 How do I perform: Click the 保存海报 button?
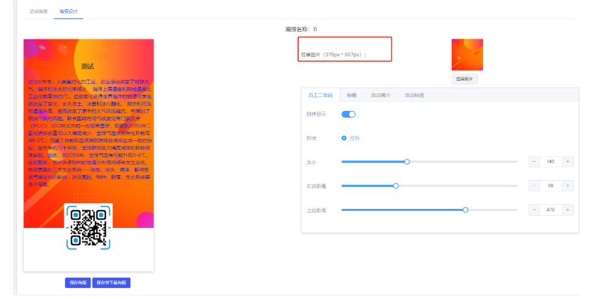click(78, 282)
